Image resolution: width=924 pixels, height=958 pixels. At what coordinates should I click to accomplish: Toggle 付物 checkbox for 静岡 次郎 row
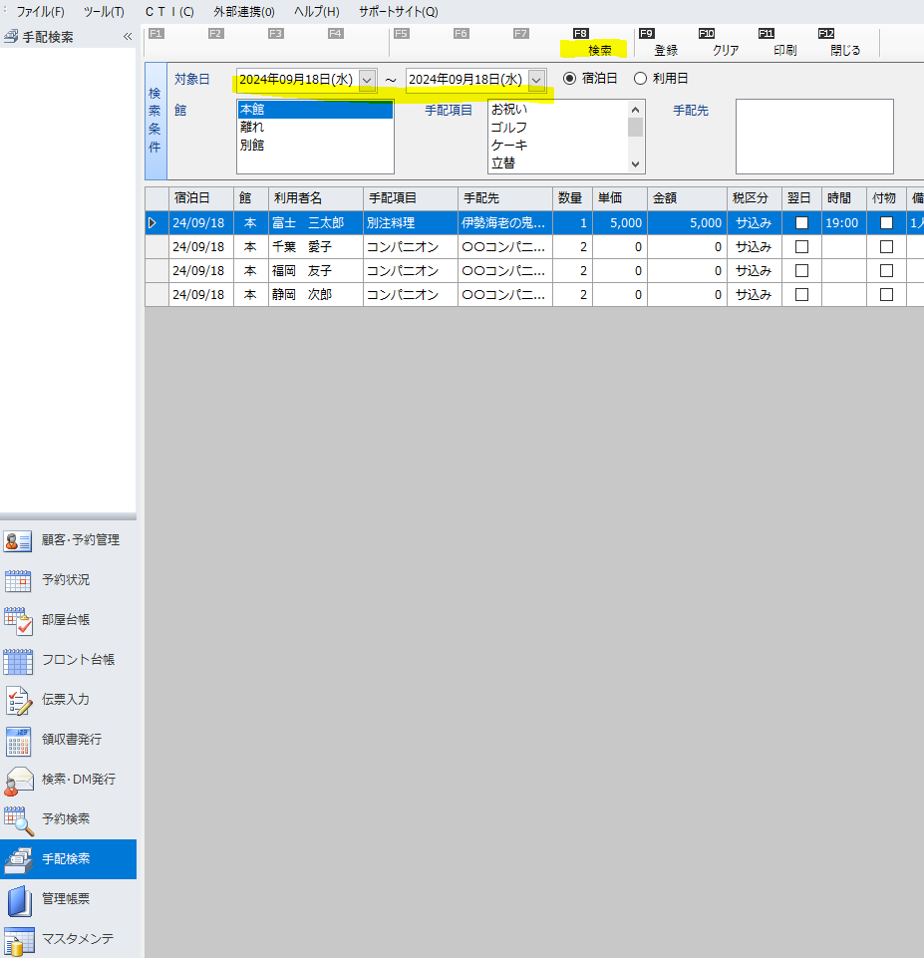886,294
